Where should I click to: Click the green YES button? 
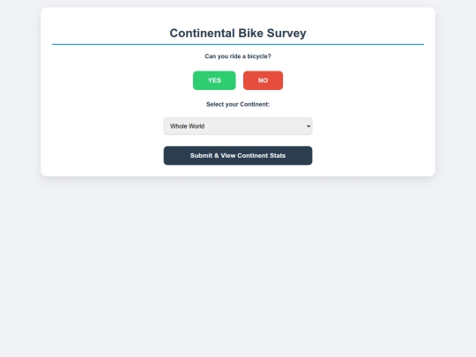click(x=214, y=80)
